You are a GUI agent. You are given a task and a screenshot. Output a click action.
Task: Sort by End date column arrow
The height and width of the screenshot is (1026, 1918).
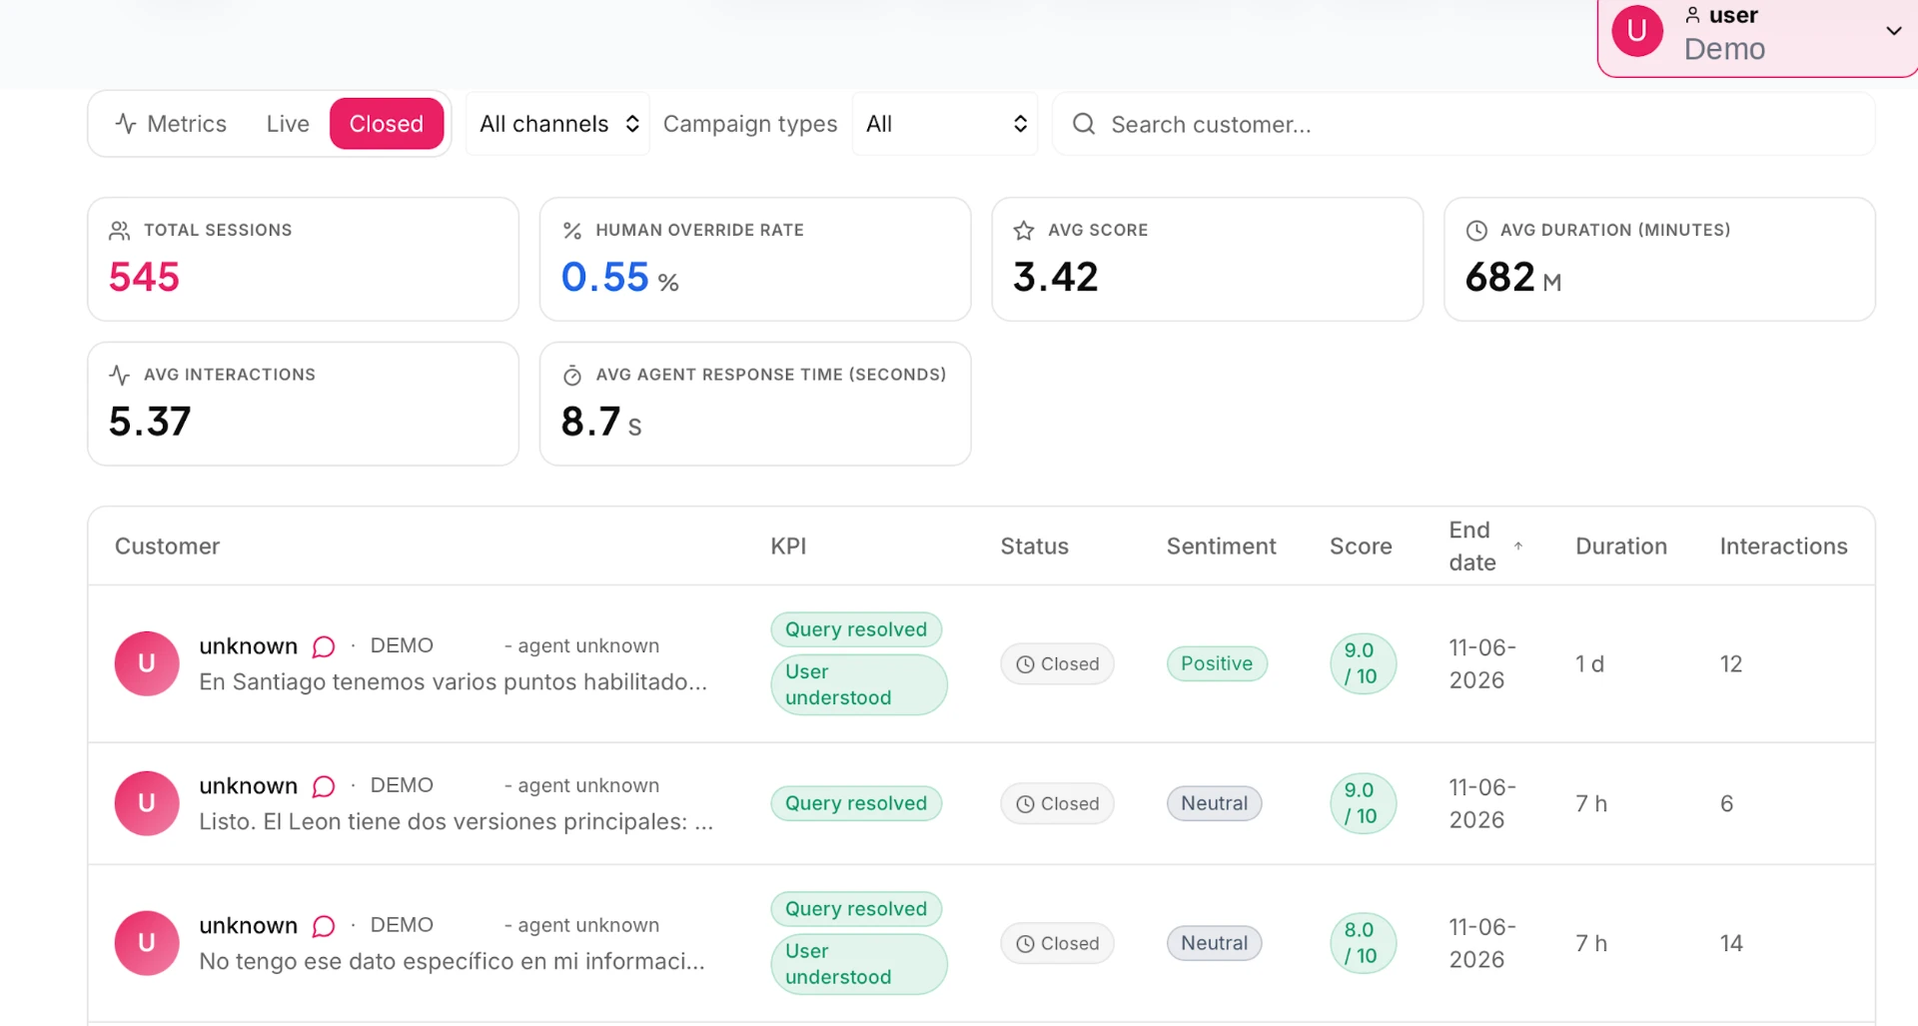tap(1518, 545)
